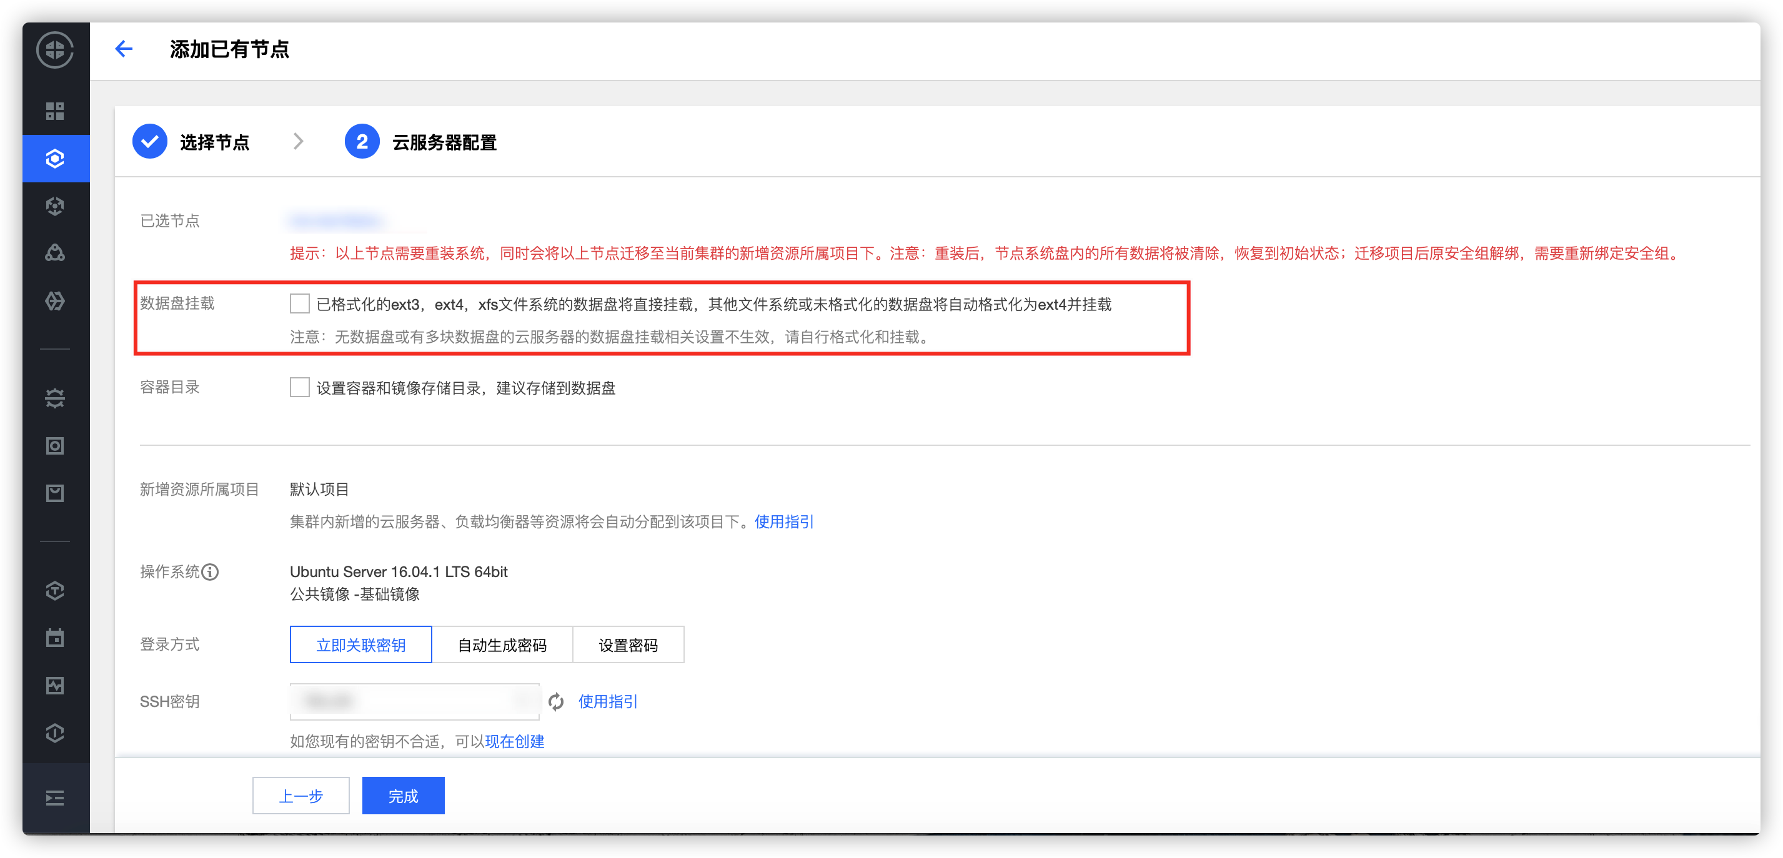This screenshot has height=858, width=1783.
Task: Click the 默认项目 value
Action: point(319,489)
